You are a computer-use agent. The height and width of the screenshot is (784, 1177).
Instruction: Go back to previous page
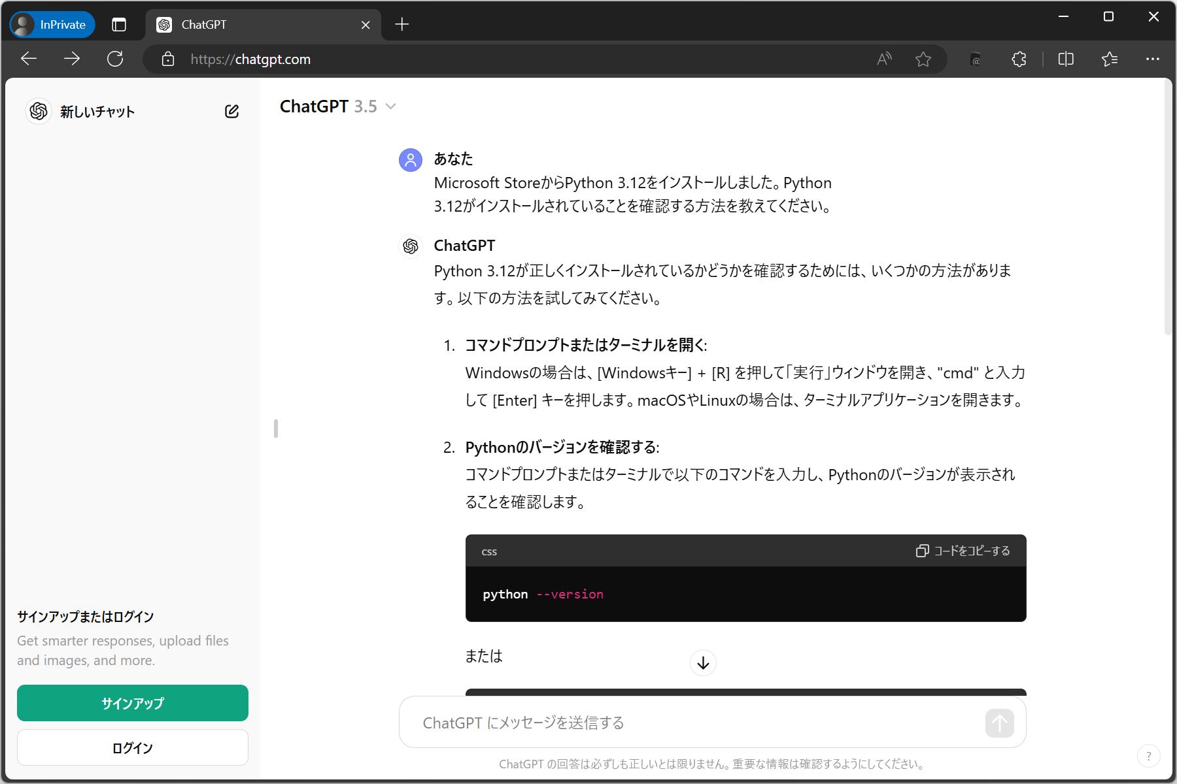tap(29, 59)
